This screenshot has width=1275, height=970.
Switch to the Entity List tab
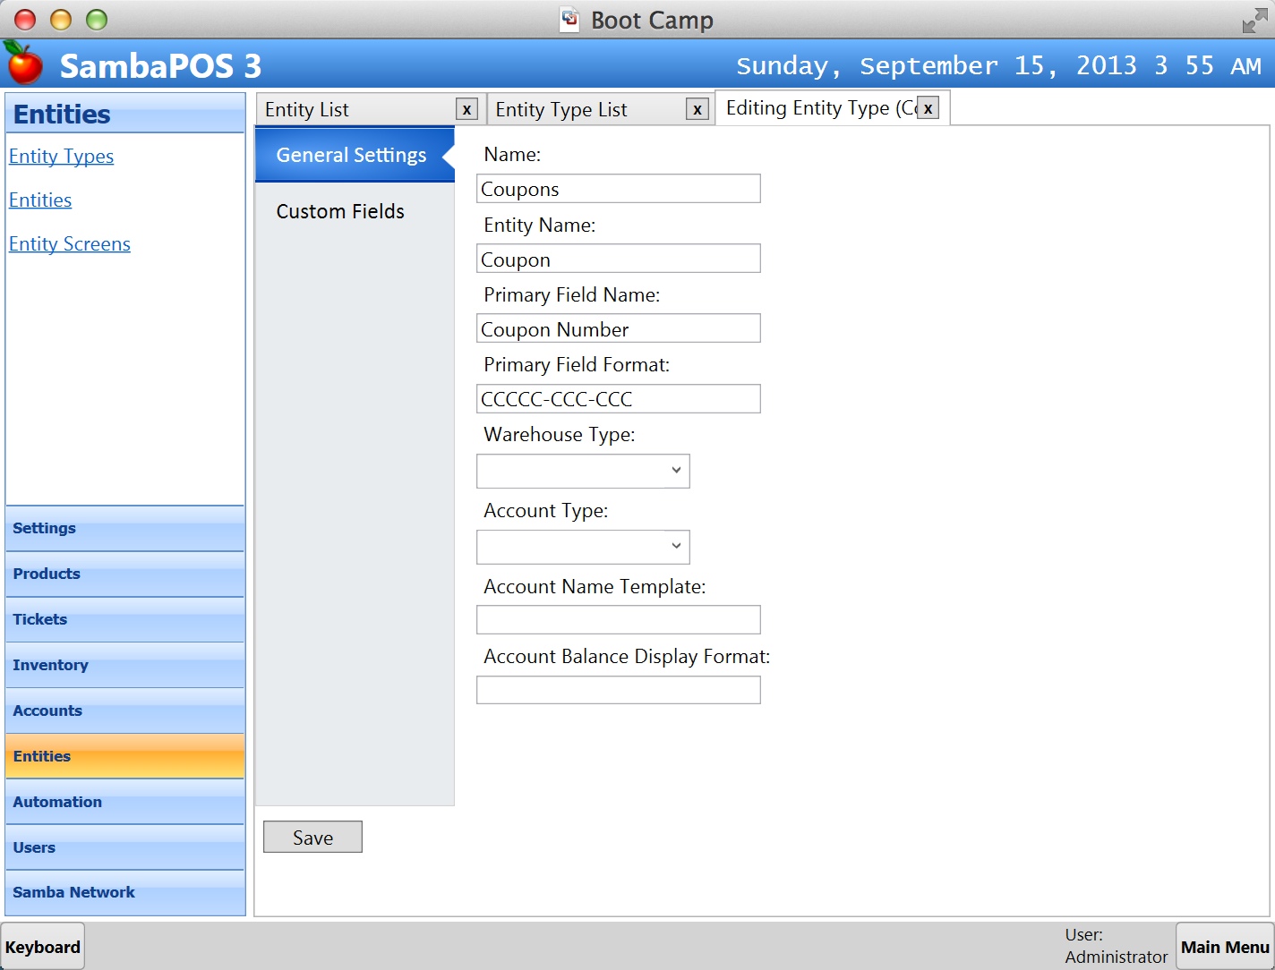pyautogui.click(x=358, y=109)
